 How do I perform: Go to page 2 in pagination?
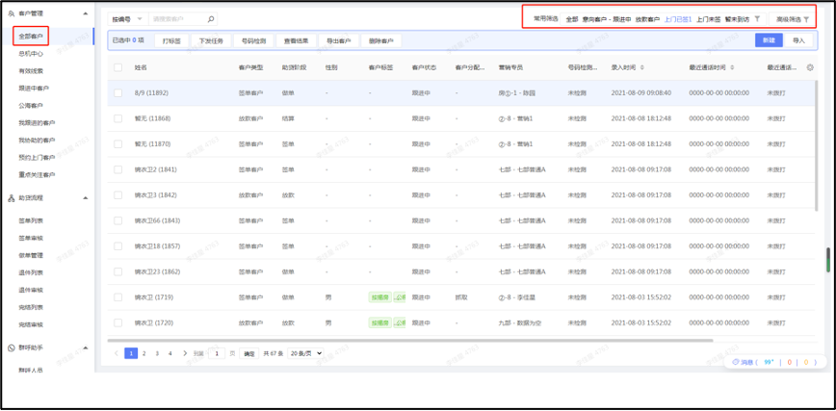(144, 353)
